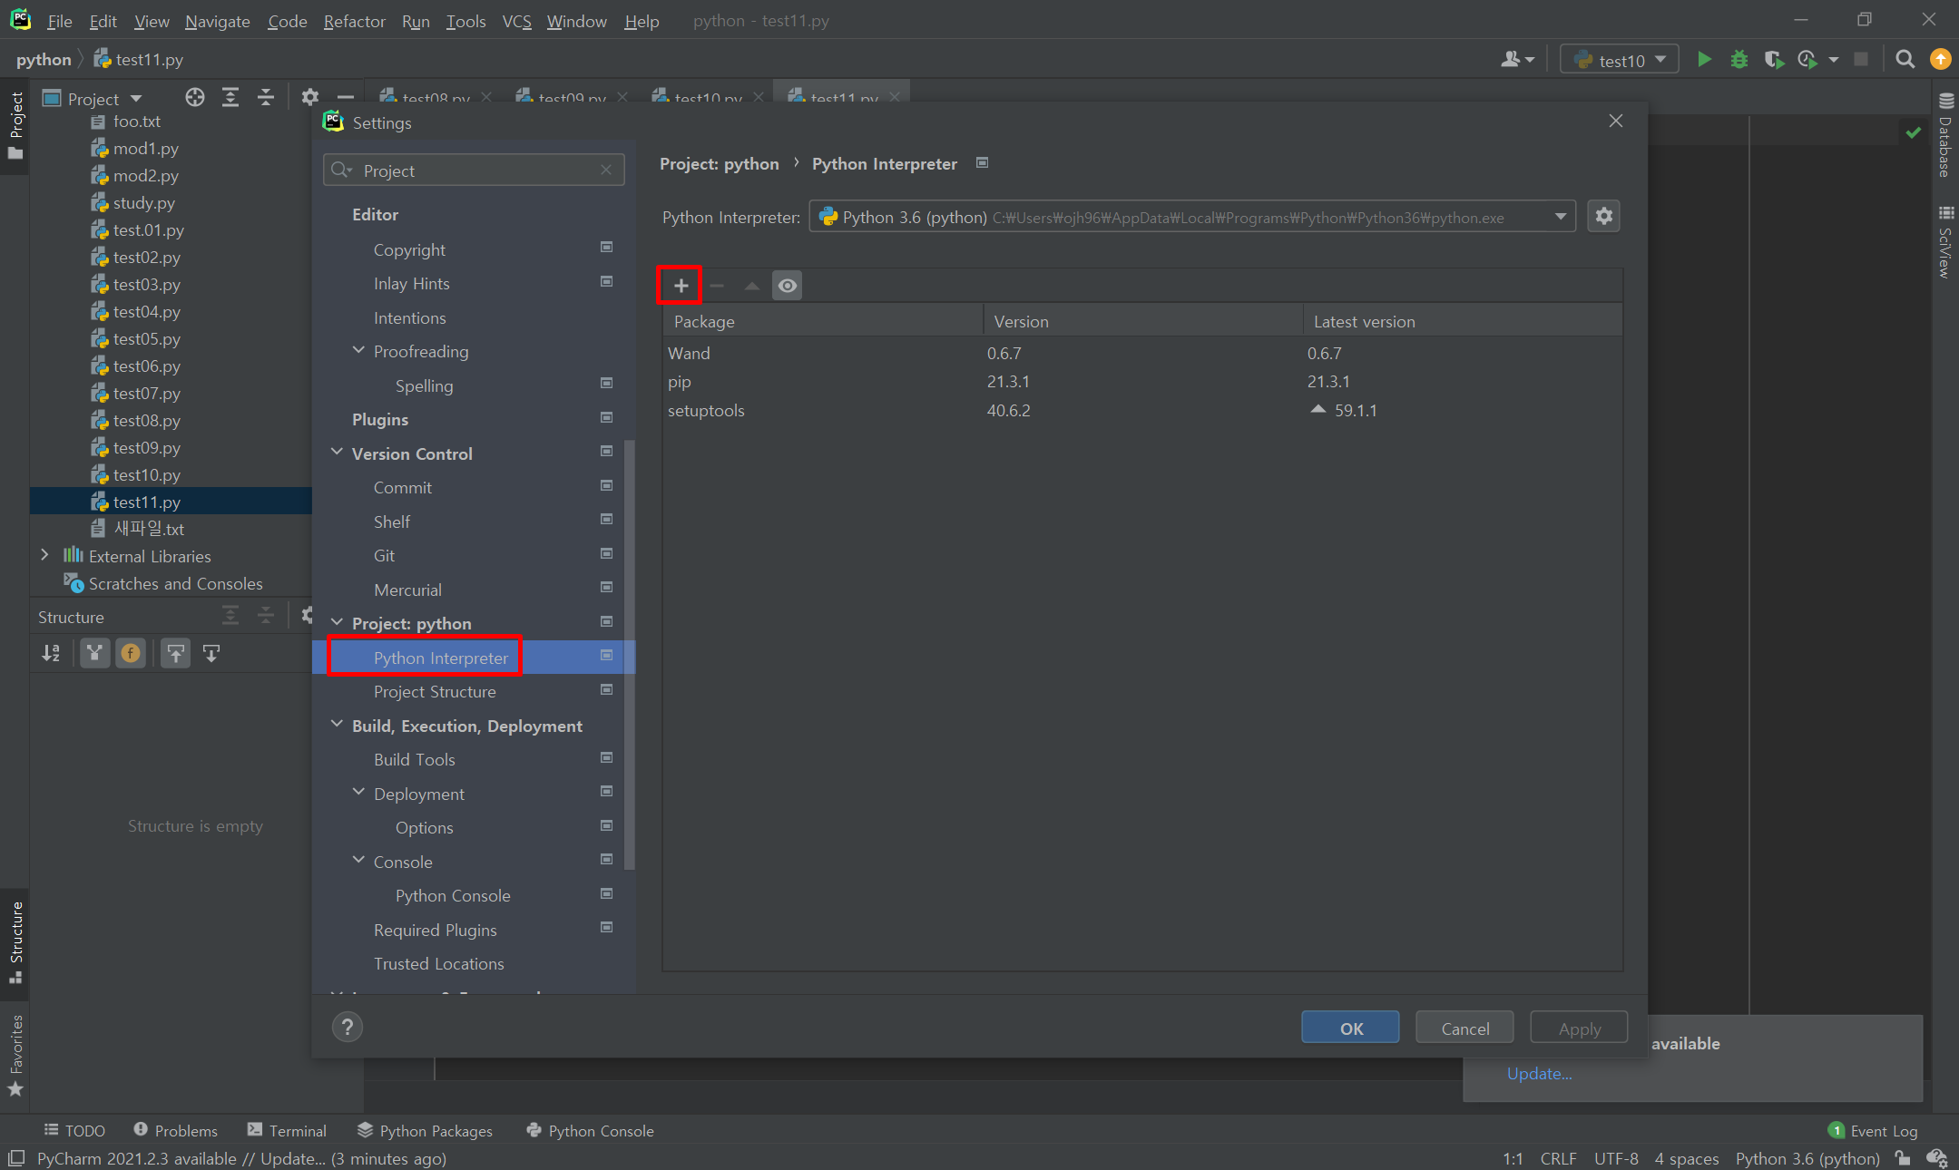Screen dimensions: 1959x1170
Task: Open the Terminal tool window tab
Action: (287, 1130)
